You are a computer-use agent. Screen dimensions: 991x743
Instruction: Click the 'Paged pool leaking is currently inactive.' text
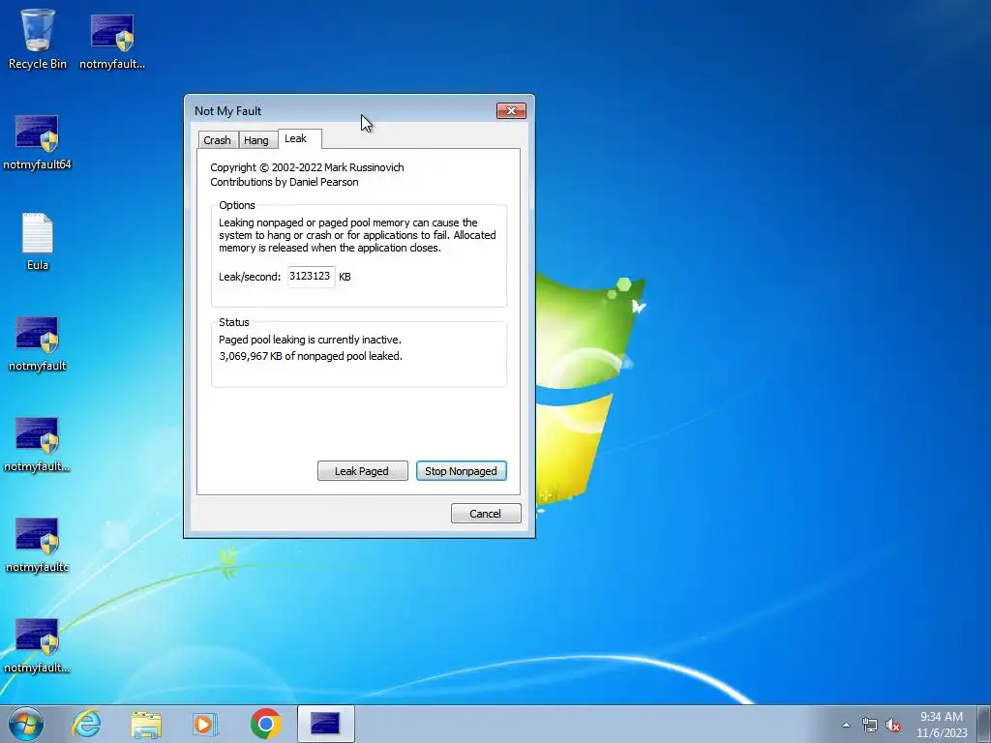point(310,340)
